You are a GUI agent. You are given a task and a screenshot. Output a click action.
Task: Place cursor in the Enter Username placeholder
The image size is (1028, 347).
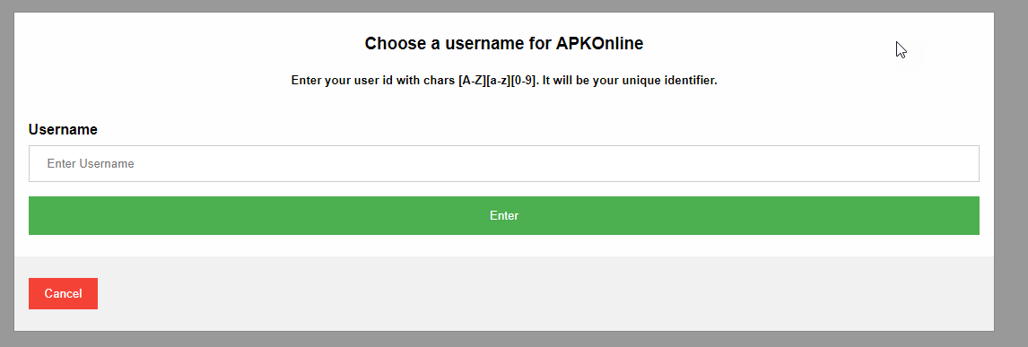(x=91, y=164)
